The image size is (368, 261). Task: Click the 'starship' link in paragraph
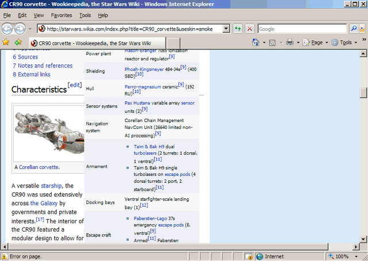pyautogui.click(x=51, y=186)
